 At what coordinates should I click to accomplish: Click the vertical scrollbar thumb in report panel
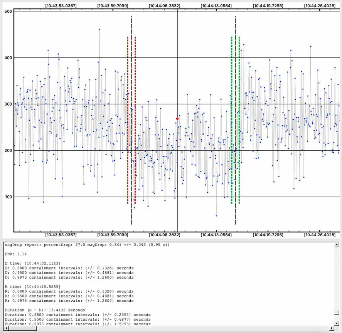(337, 312)
